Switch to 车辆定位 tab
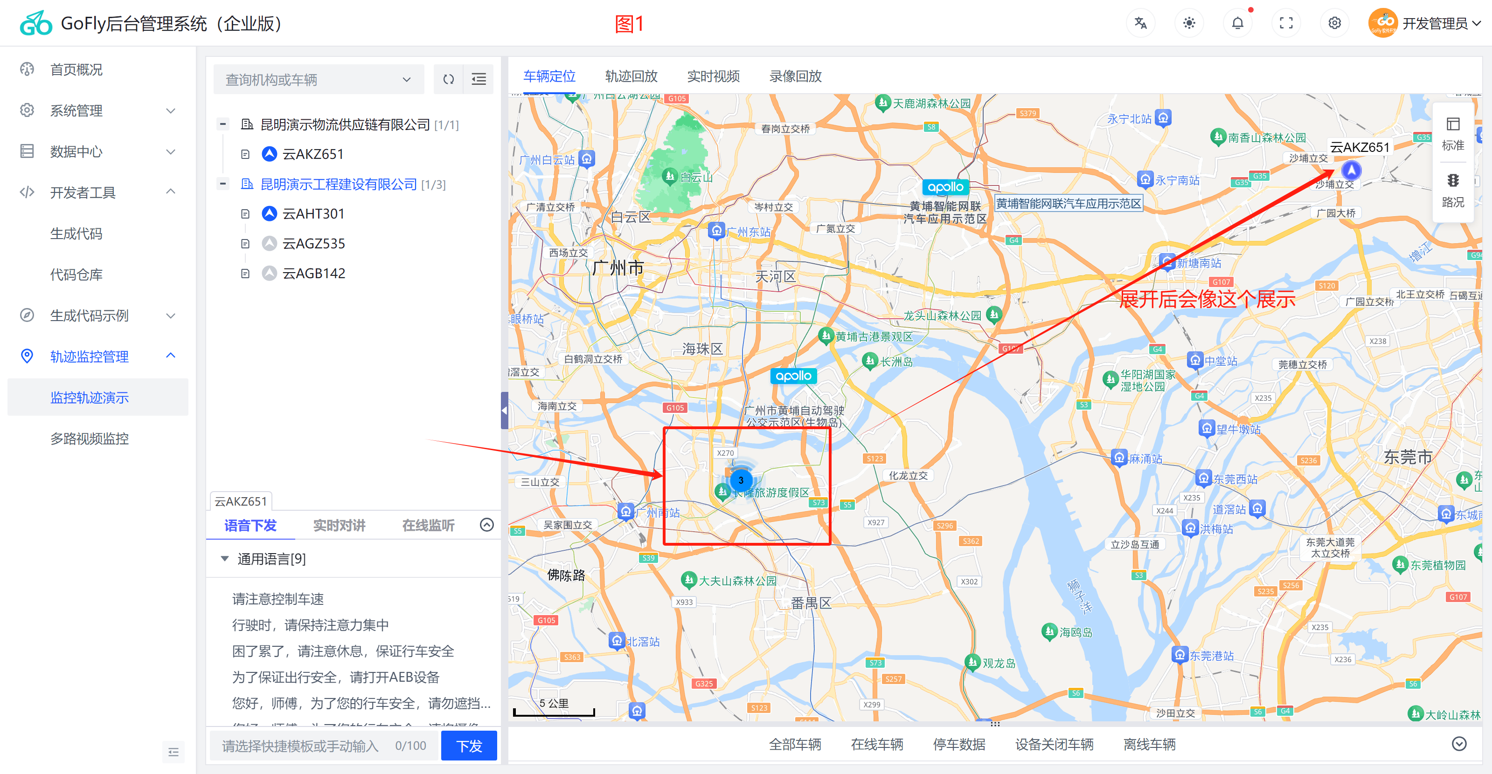 tap(549, 76)
